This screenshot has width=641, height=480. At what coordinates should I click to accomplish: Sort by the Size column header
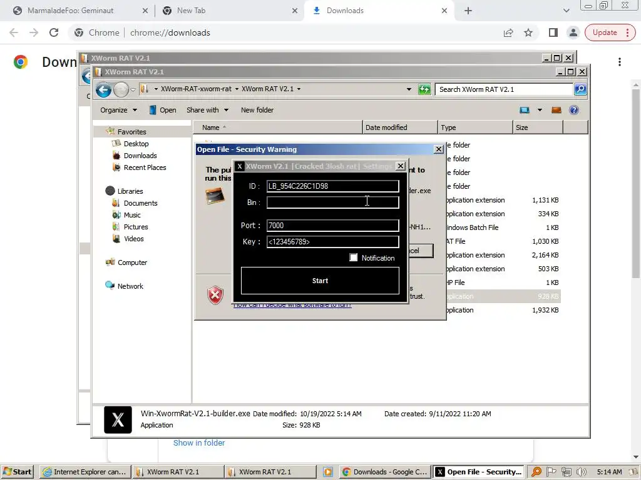538,127
